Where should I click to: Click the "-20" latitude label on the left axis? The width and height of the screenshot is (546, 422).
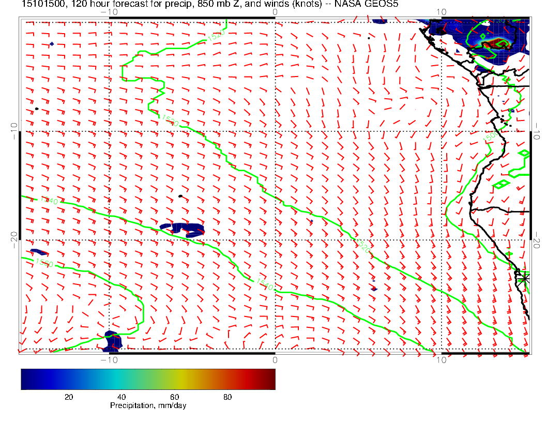click(14, 240)
